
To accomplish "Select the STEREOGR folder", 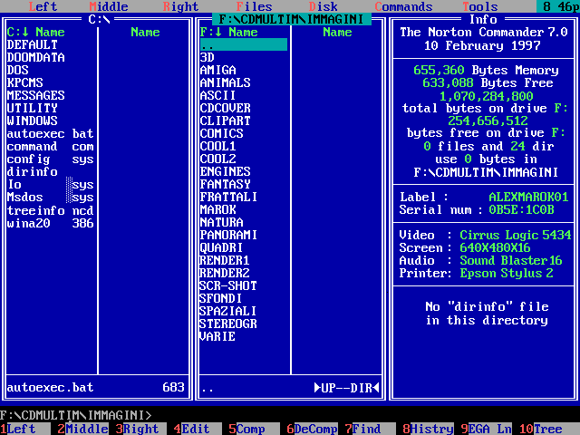I will point(228,324).
